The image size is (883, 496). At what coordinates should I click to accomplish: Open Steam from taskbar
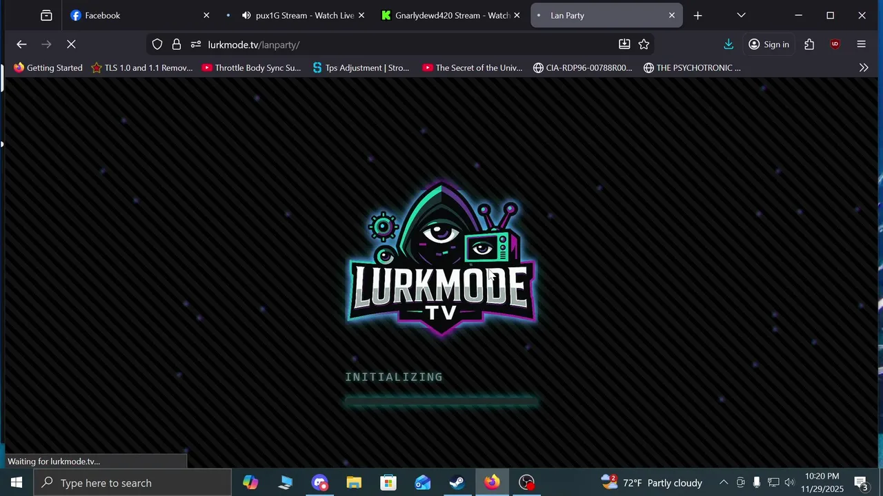pos(457,482)
